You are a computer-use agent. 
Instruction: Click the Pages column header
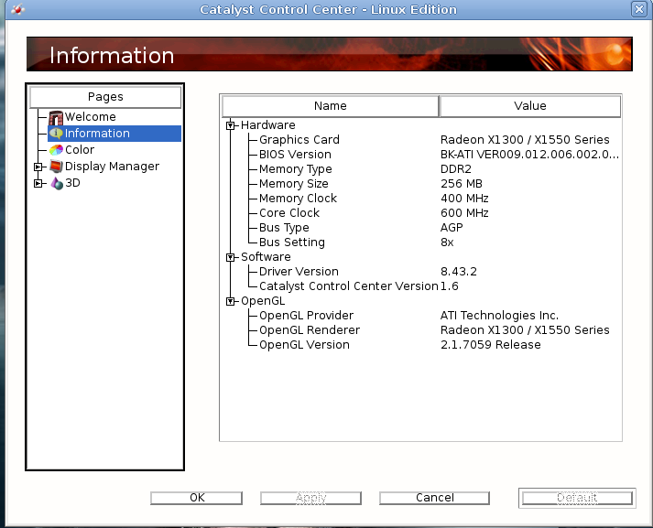pyautogui.click(x=105, y=97)
